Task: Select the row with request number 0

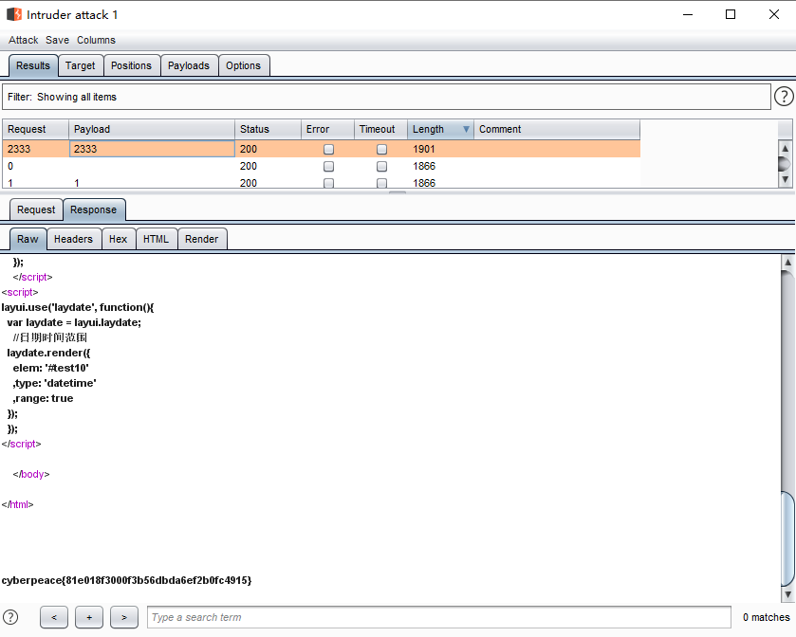Action: click(x=321, y=166)
